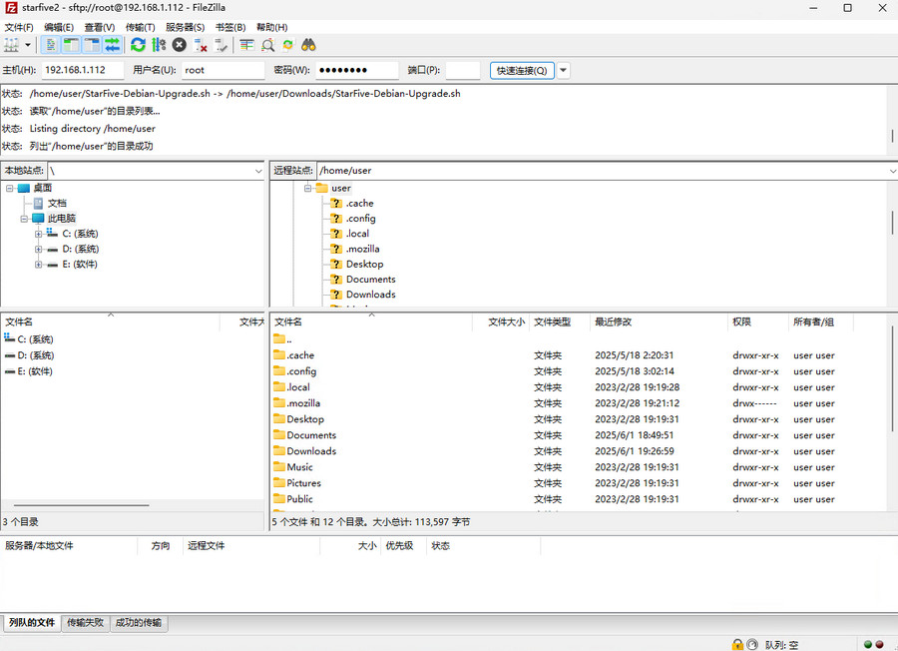Select 文档 in the local tree
This screenshot has width=898, height=651.
click(57, 203)
